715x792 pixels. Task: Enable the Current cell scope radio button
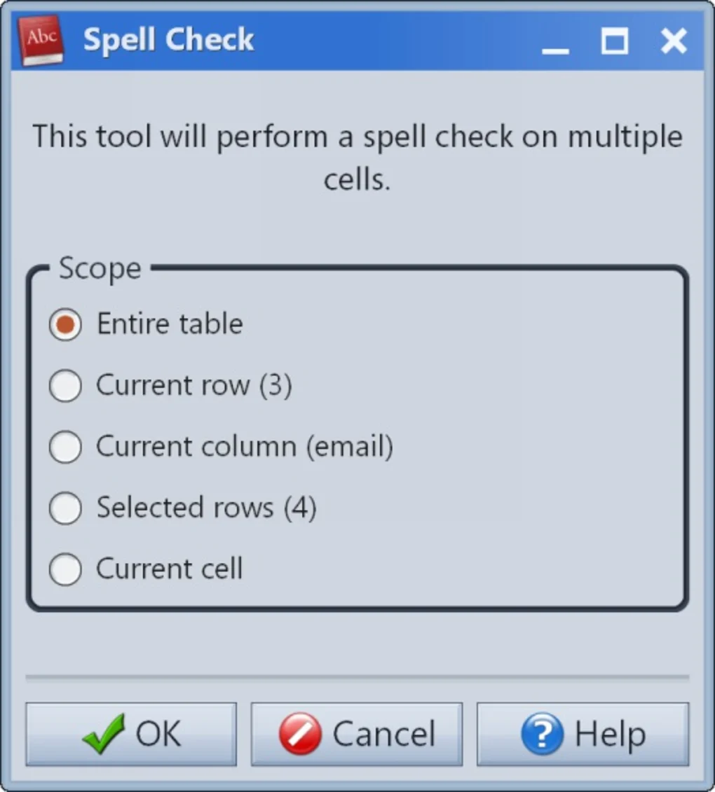coord(65,569)
